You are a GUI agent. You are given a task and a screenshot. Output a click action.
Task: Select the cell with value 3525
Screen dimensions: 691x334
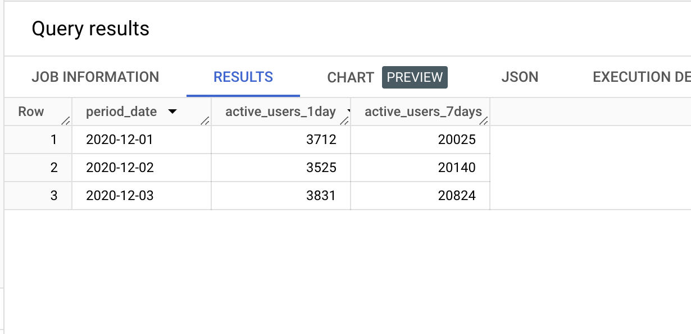click(281, 168)
